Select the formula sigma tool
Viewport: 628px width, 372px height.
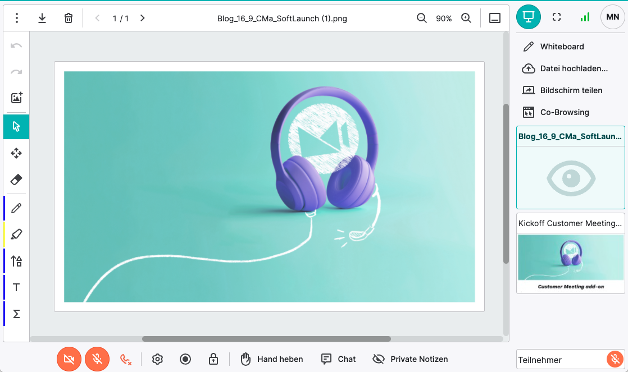click(16, 314)
